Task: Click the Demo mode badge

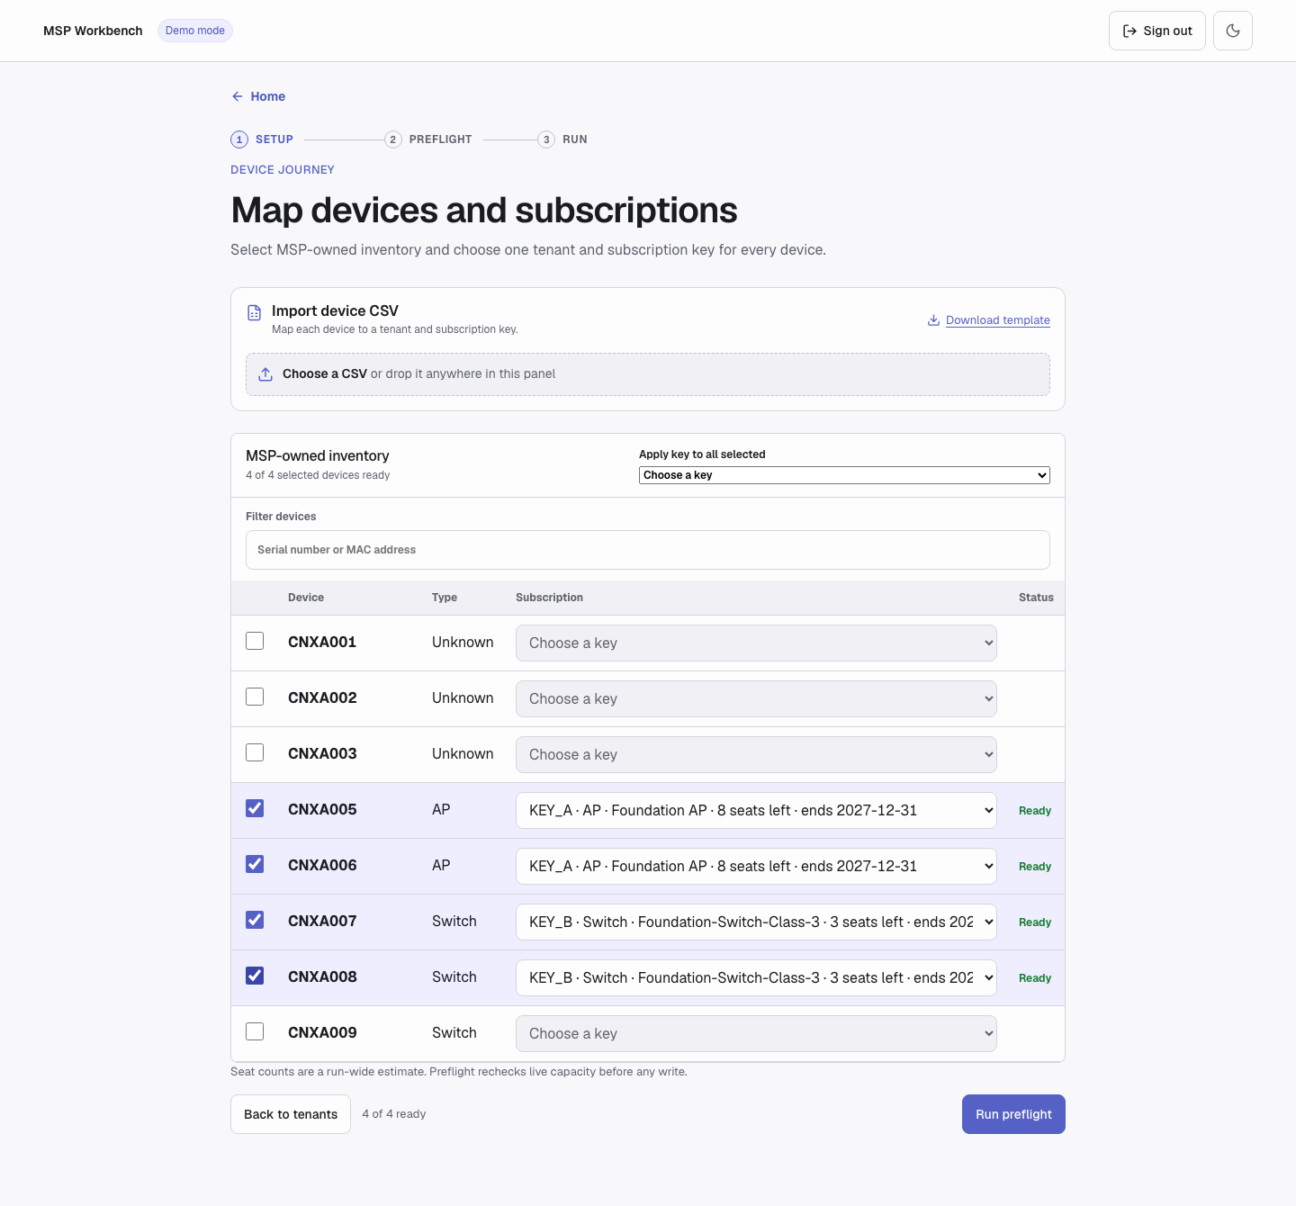Action: click(195, 31)
